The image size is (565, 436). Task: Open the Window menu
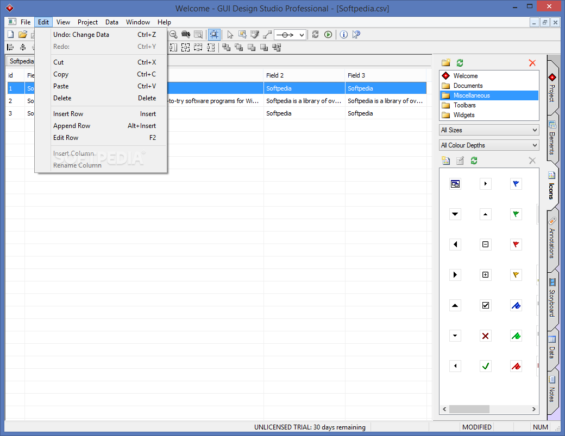tap(137, 22)
